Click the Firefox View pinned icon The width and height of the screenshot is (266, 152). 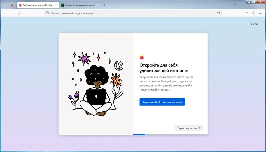12,5
